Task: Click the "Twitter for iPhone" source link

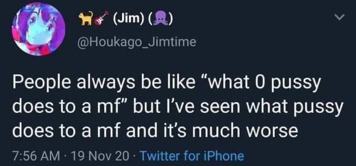Action: click(x=192, y=156)
